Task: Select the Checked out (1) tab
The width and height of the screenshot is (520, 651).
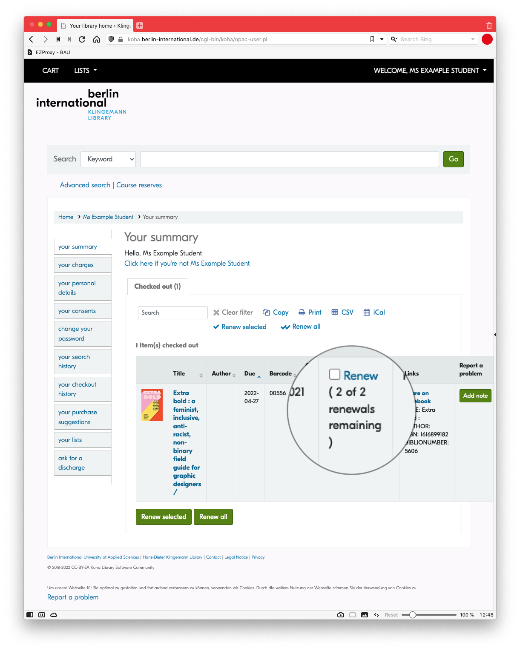Action: tap(158, 287)
